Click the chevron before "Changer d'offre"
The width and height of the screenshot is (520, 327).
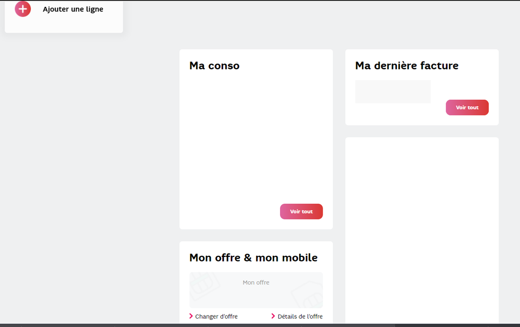pos(192,316)
